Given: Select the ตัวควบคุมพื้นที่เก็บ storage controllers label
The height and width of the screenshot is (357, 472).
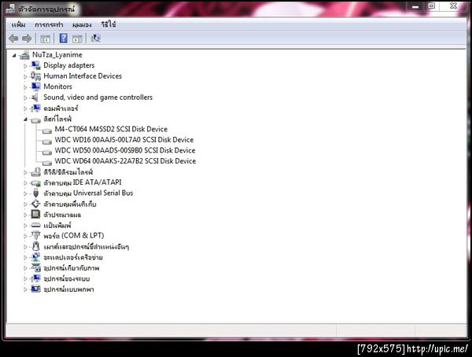Looking at the screenshot, I should coord(70,204).
